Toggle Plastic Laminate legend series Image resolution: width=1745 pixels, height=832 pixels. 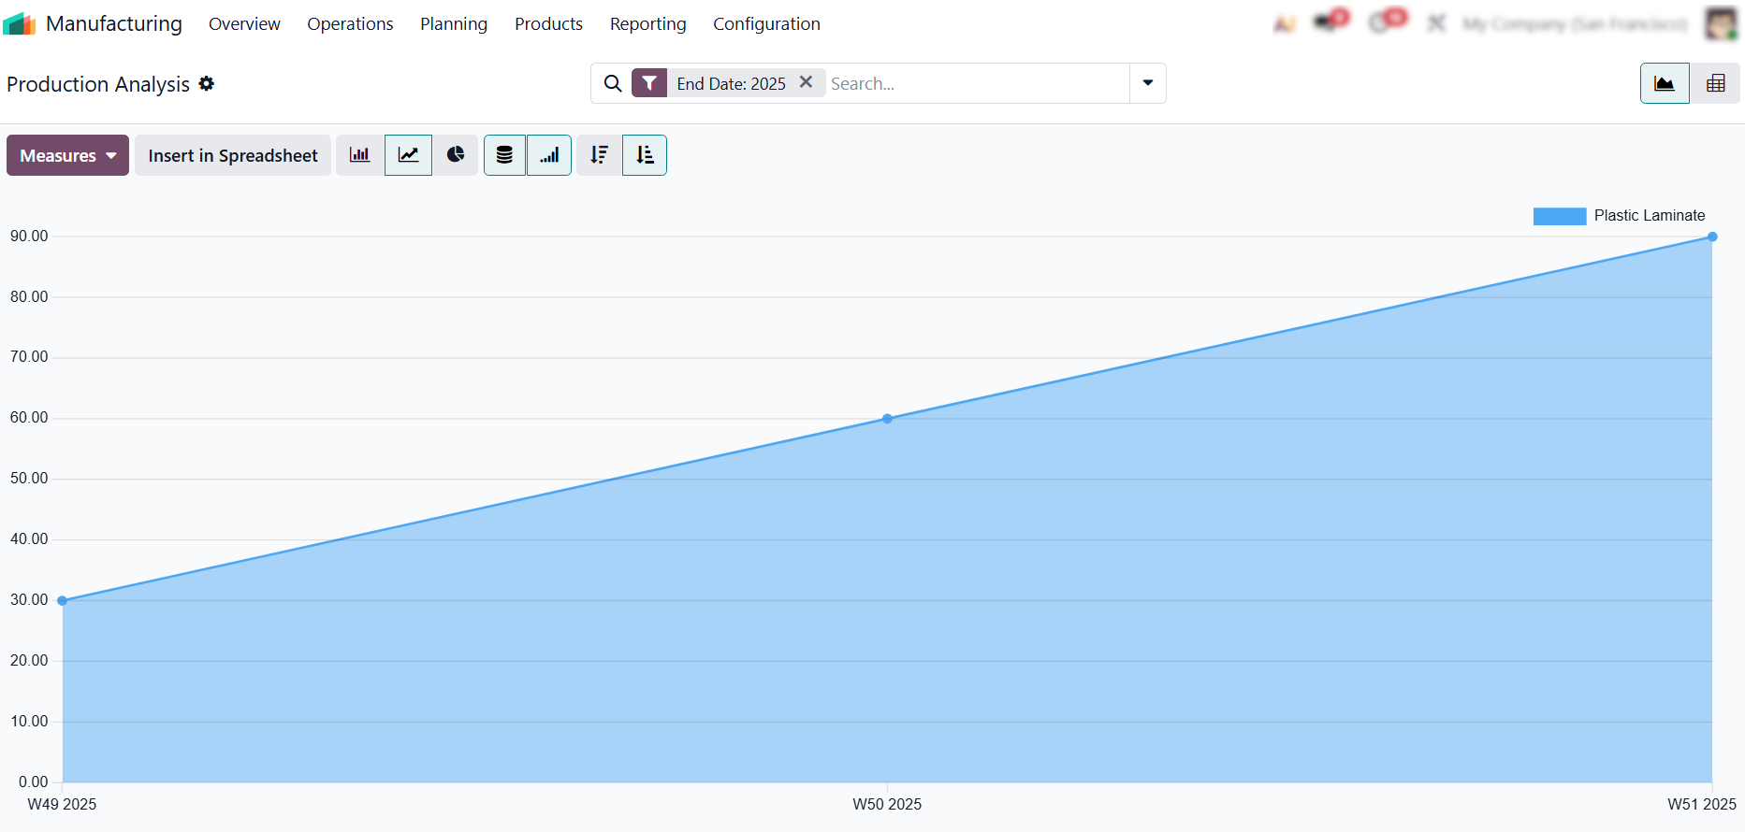coord(1619,216)
